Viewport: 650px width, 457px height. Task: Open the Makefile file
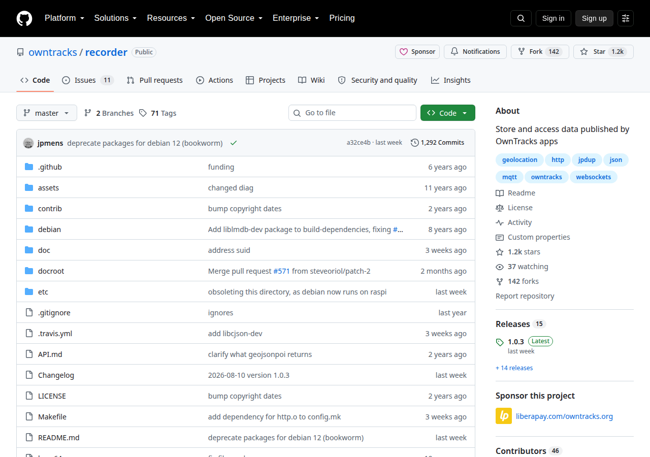click(52, 417)
